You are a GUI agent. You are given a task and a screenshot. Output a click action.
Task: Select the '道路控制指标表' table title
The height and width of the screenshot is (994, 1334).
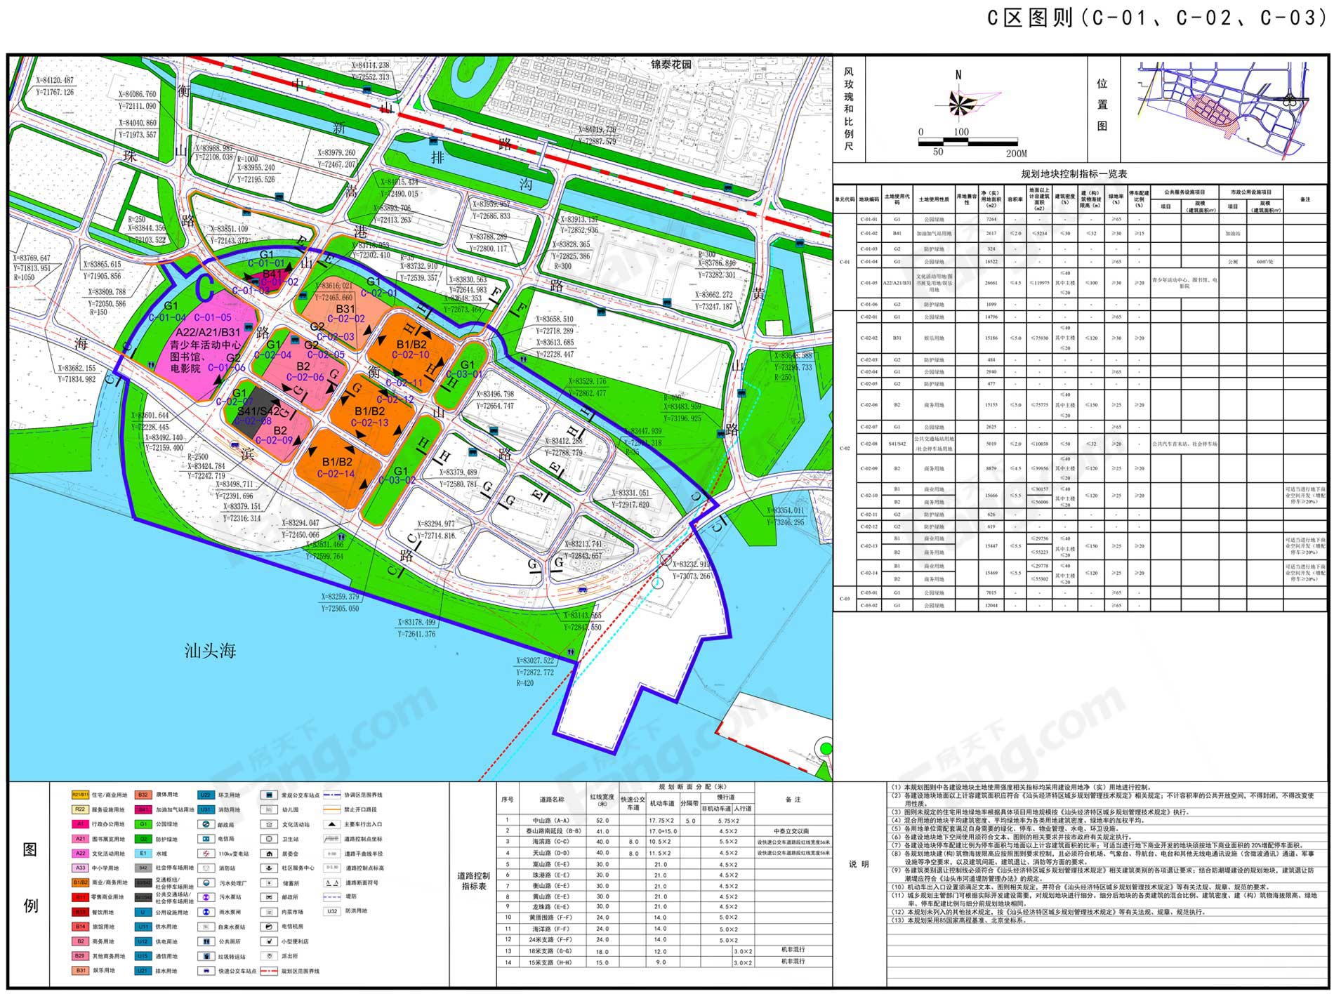coord(474,881)
